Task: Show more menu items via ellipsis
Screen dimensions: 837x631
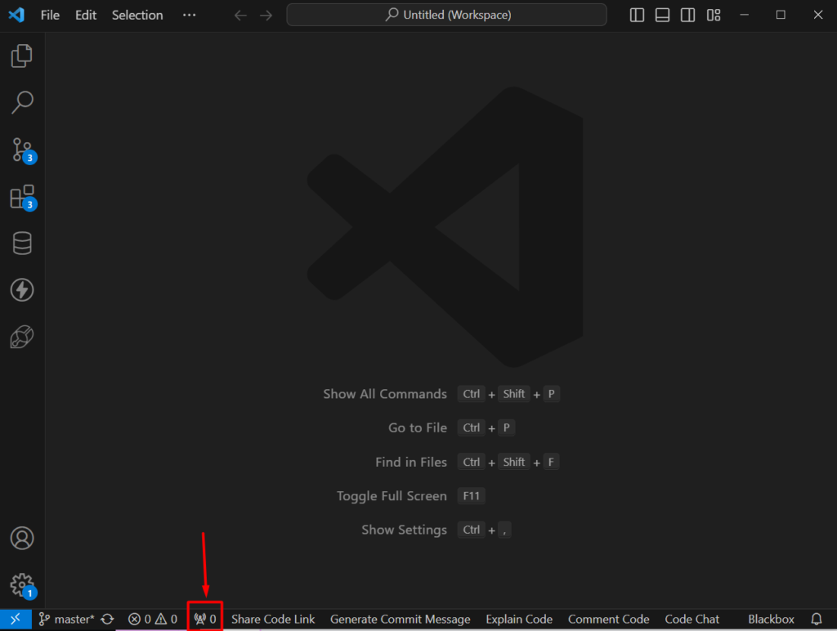Action: click(189, 15)
